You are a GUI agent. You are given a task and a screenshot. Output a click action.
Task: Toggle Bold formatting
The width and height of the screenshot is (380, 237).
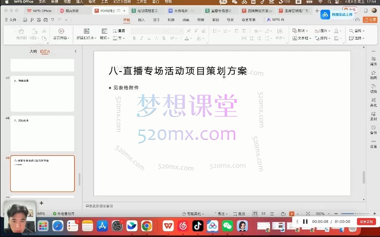point(134,38)
